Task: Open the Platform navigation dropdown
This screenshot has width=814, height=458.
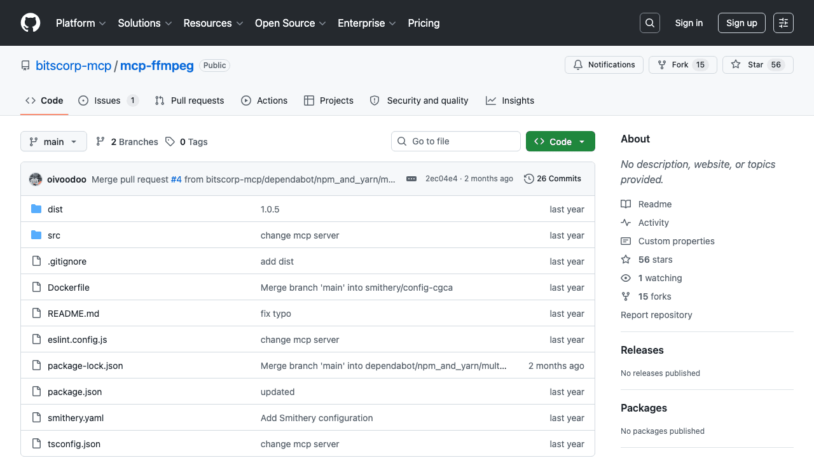Action: tap(81, 23)
